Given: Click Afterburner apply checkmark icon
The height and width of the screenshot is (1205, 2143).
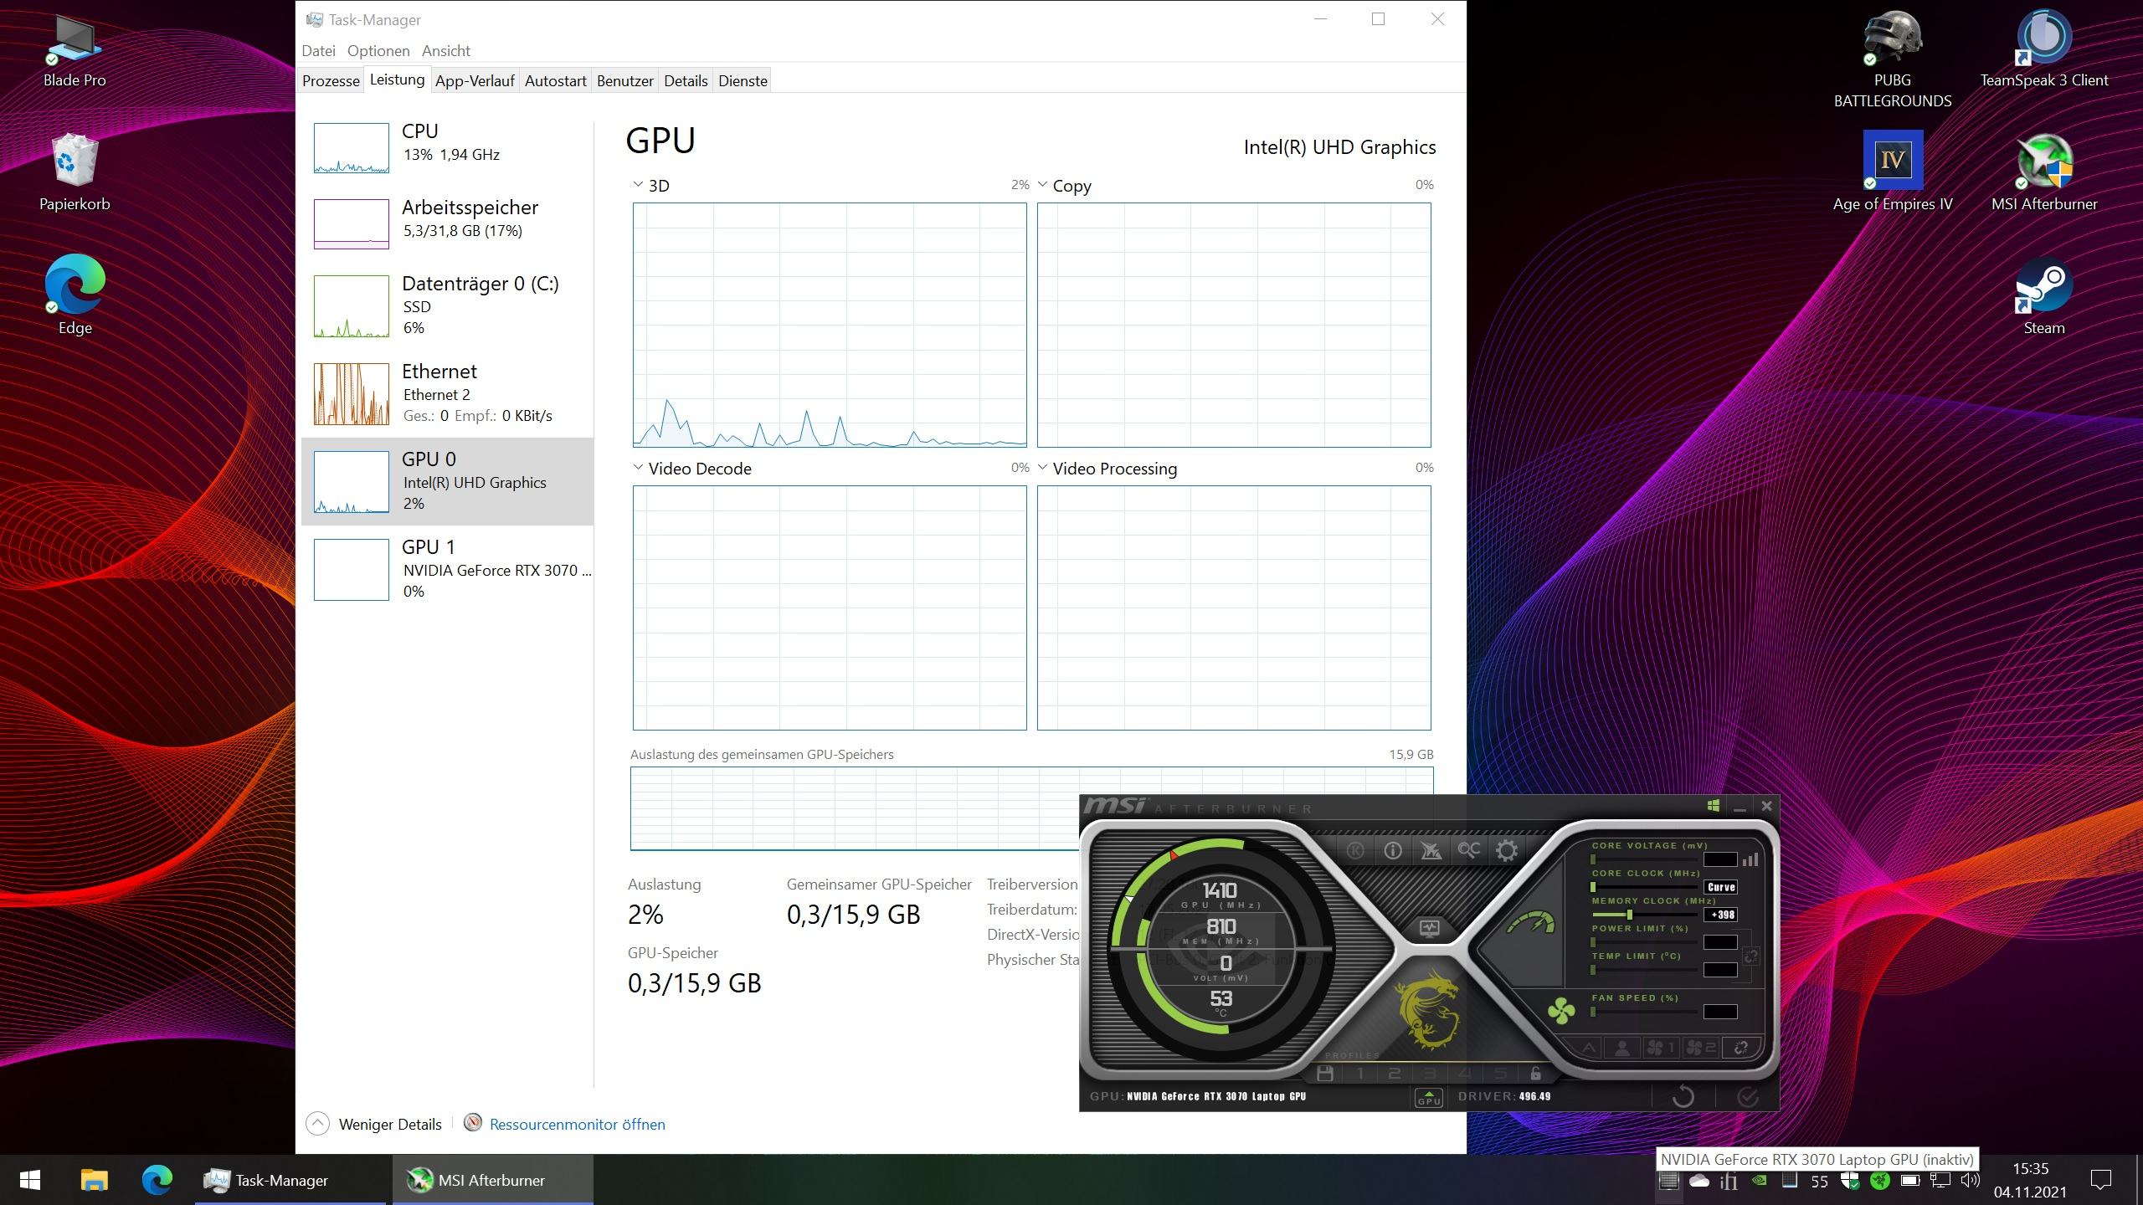Looking at the screenshot, I should pyautogui.click(x=1747, y=1096).
